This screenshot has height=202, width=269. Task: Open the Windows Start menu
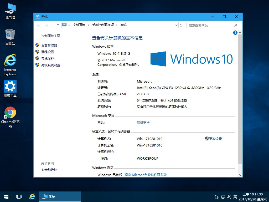[6, 197]
